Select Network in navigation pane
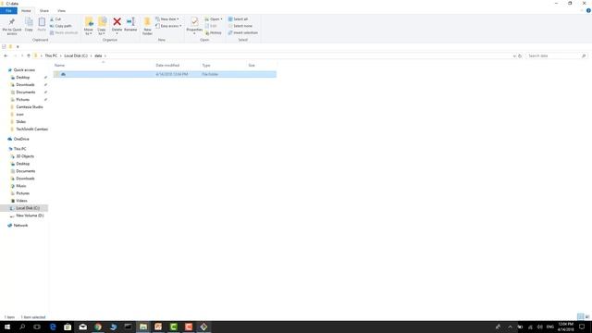This screenshot has height=333, width=592. click(x=20, y=226)
